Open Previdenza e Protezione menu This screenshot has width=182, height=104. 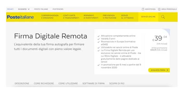(110, 17)
